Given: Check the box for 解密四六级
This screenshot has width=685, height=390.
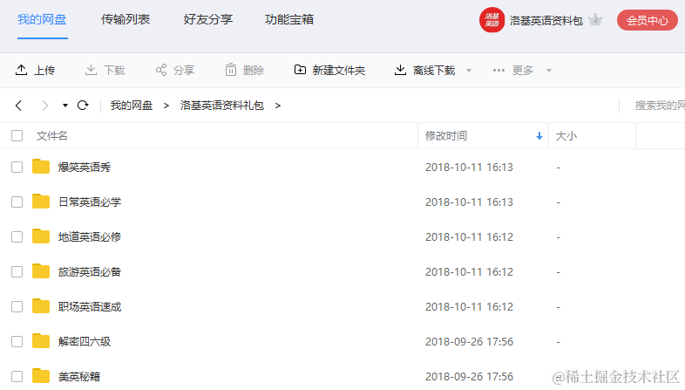Looking at the screenshot, I should coord(17,341).
